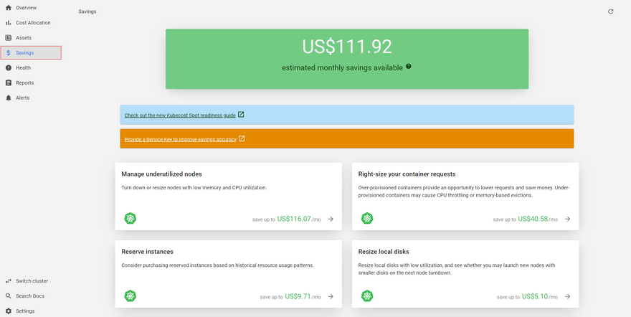Click the Kubernetes icon in underutilized nodes card

click(x=130, y=219)
